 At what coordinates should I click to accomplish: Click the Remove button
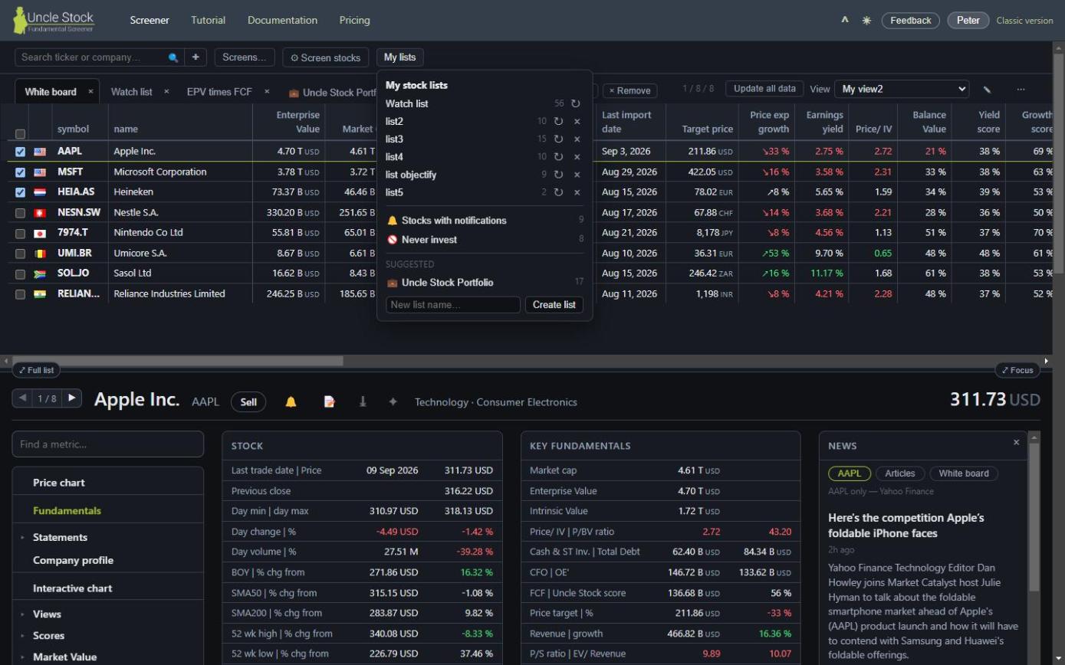click(x=629, y=90)
